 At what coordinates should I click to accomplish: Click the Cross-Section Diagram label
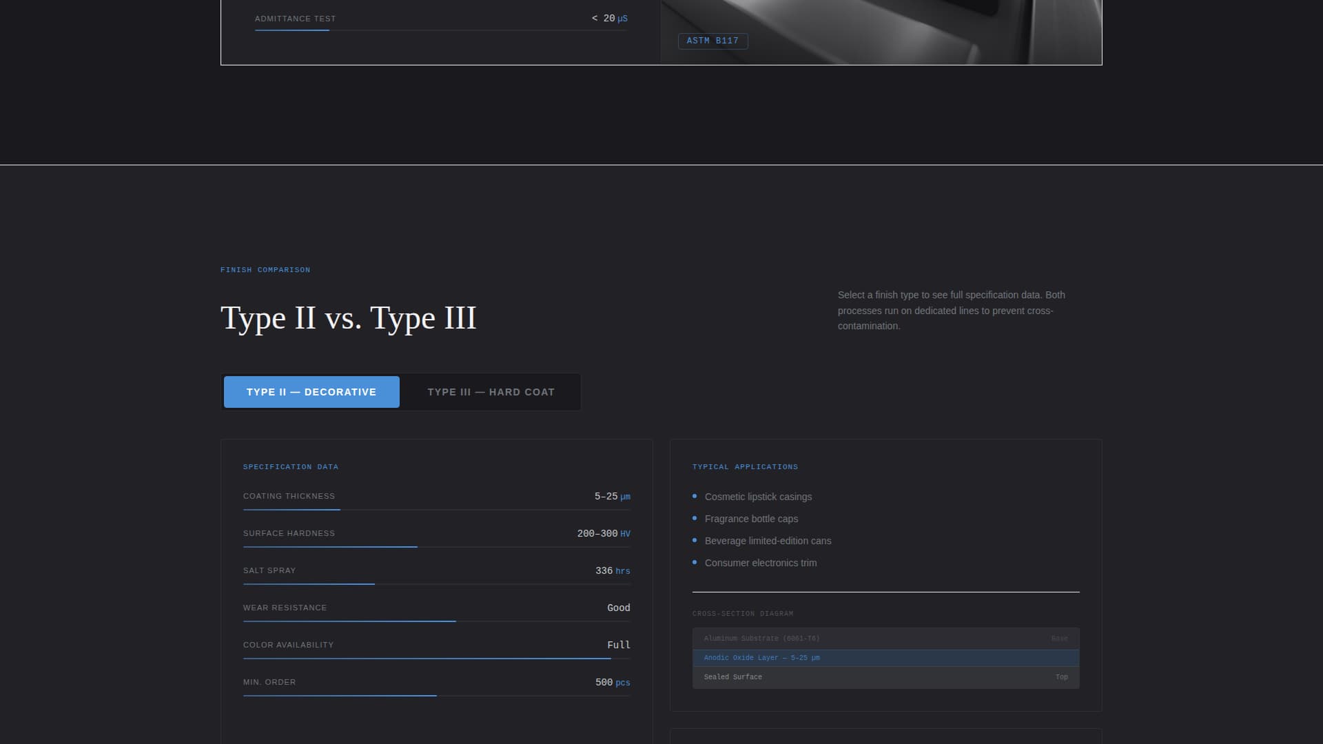(742, 613)
